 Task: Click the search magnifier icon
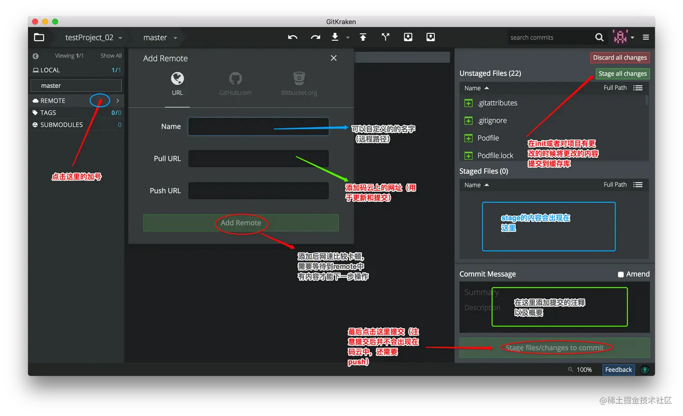(599, 38)
